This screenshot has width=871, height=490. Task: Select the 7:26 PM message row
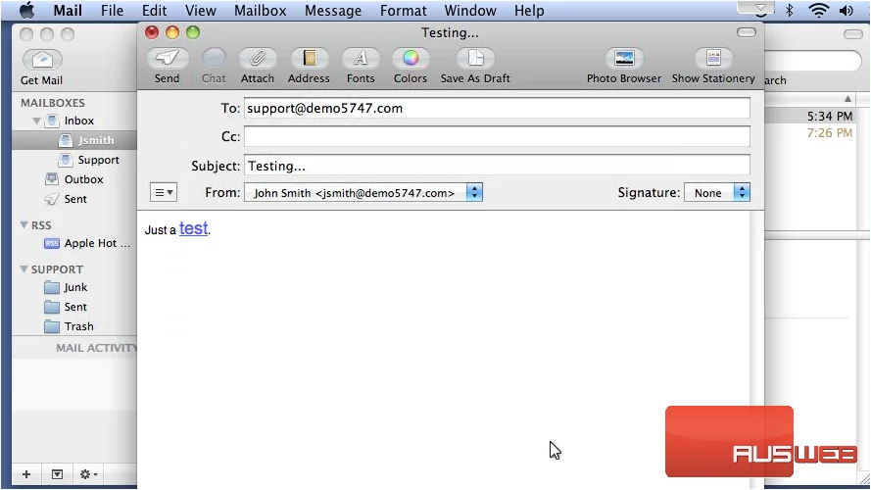pyautogui.click(x=809, y=132)
